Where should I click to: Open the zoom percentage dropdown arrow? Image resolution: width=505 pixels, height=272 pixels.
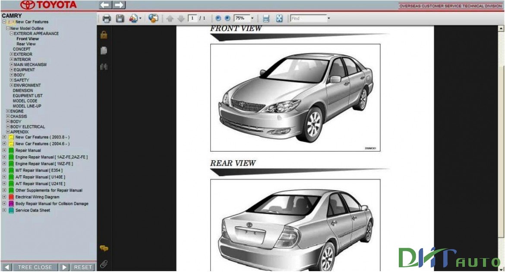pos(252,19)
